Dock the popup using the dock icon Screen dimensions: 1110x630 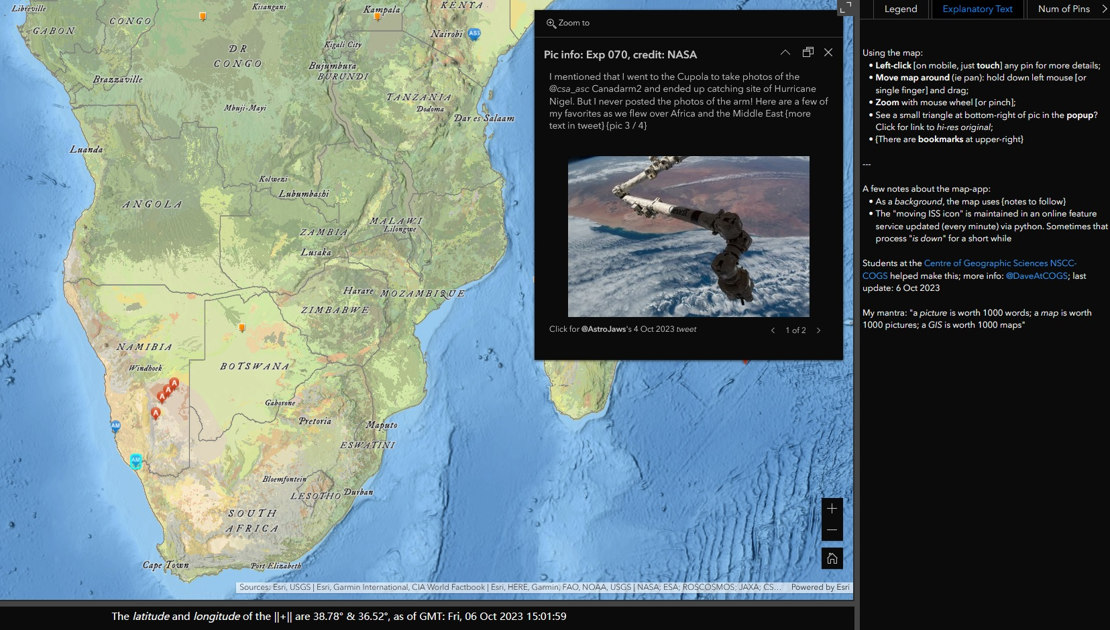coord(808,52)
